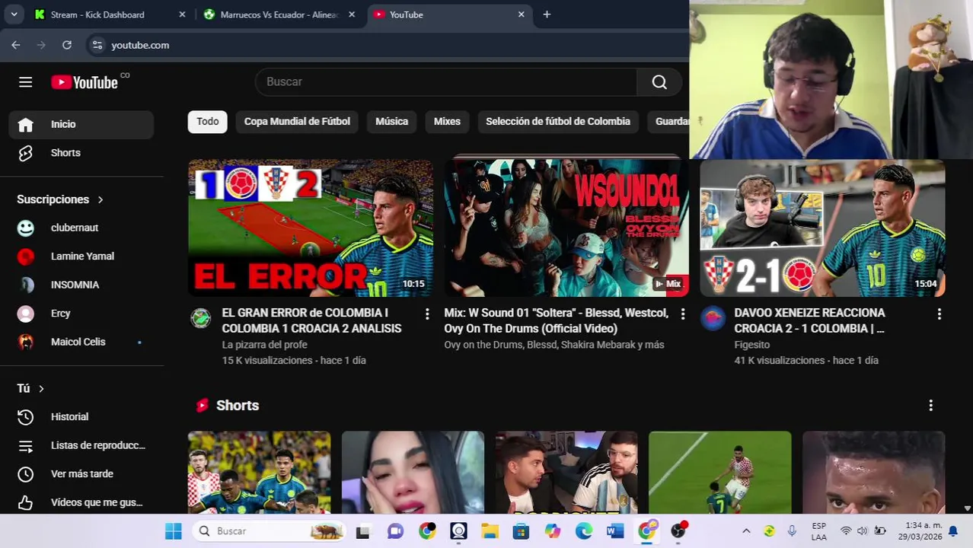Open EL ERROR Colombia Croacia video thumbnail
Image resolution: width=973 pixels, height=548 pixels.
click(x=311, y=228)
